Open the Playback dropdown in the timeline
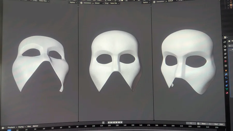Screen dimensions: 233x131 point(12,127)
